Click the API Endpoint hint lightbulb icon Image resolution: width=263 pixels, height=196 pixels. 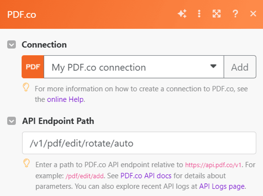click(x=26, y=163)
